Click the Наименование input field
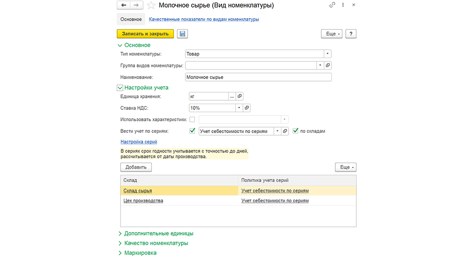The width and height of the screenshot is (474, 259). pyautogui.click(x=258, y=77)
